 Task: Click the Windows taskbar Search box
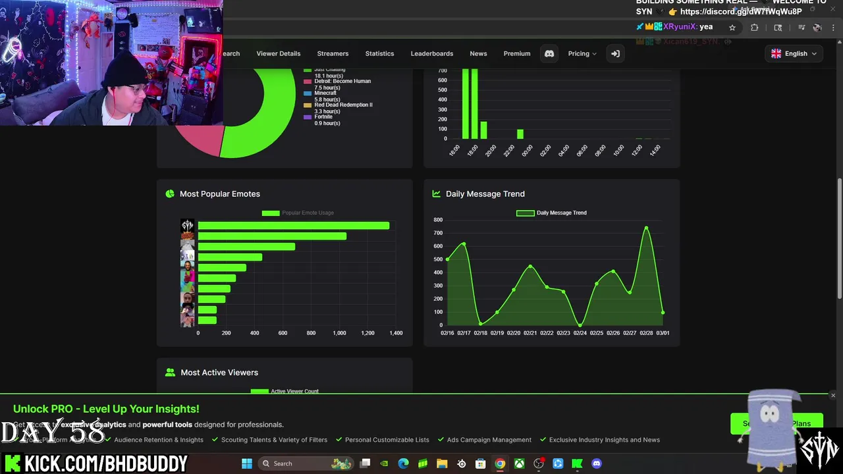(306, 463)
